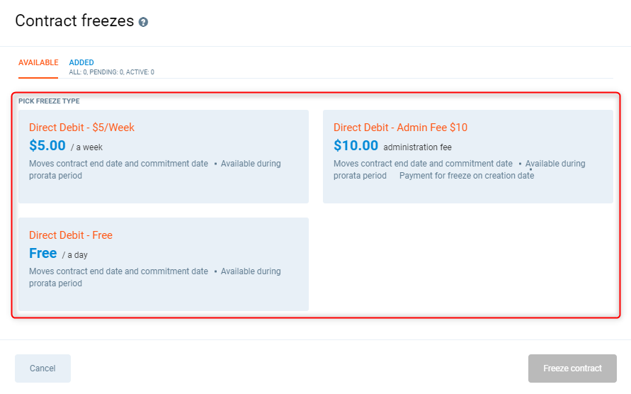The width and height of the screenshot is (631, 394).
Task: Click the help icon beside Contract freezes
Action: [x=144, y=22]
